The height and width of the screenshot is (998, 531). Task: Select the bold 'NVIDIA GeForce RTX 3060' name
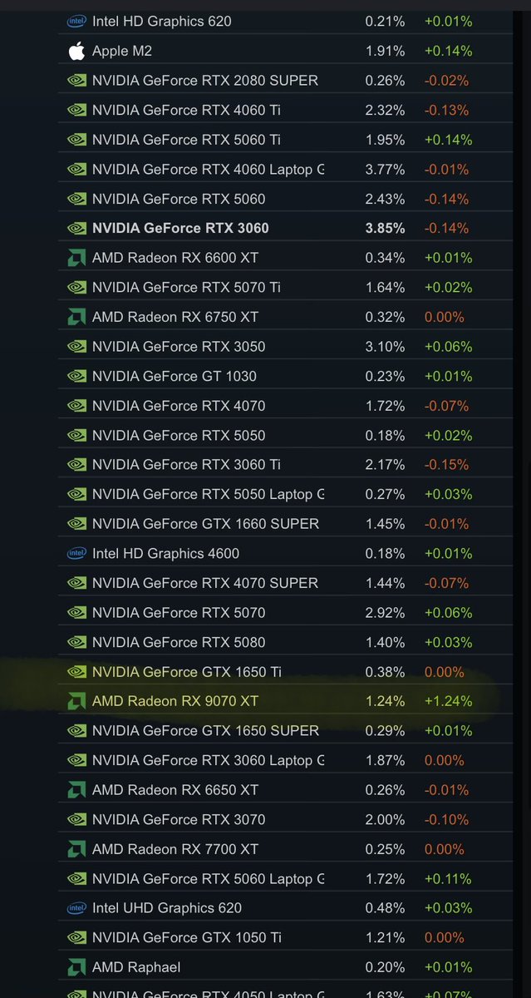[181, 229]
